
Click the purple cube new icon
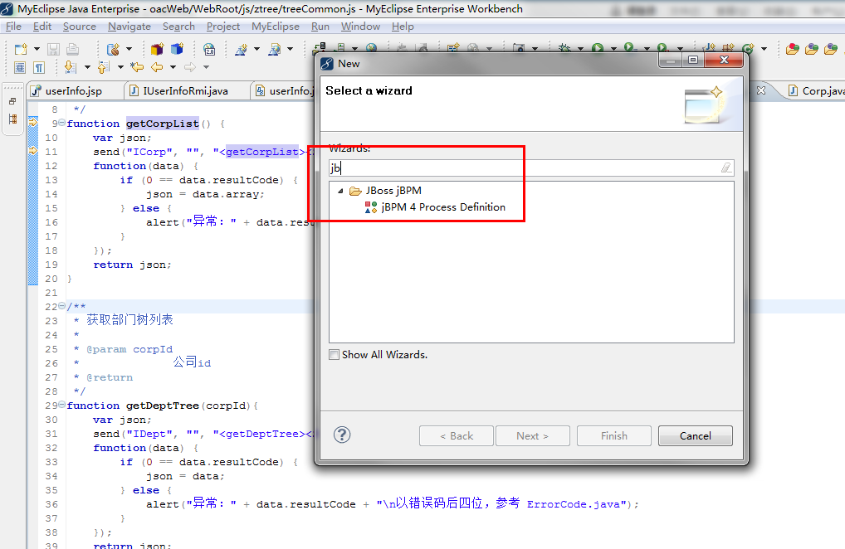coord(157,50)
